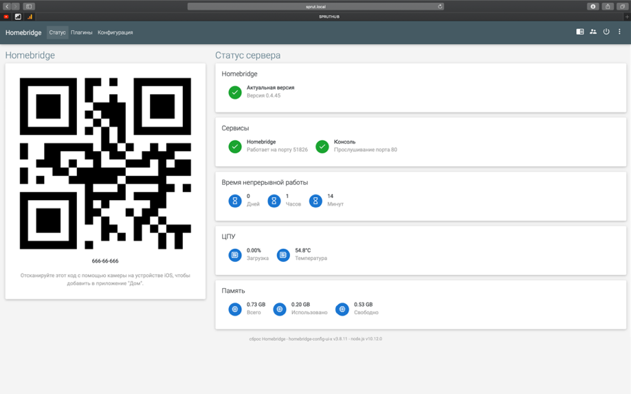Add a new Safari tab with plus
This screenshot has width=631, height=394.
[627, 17]
